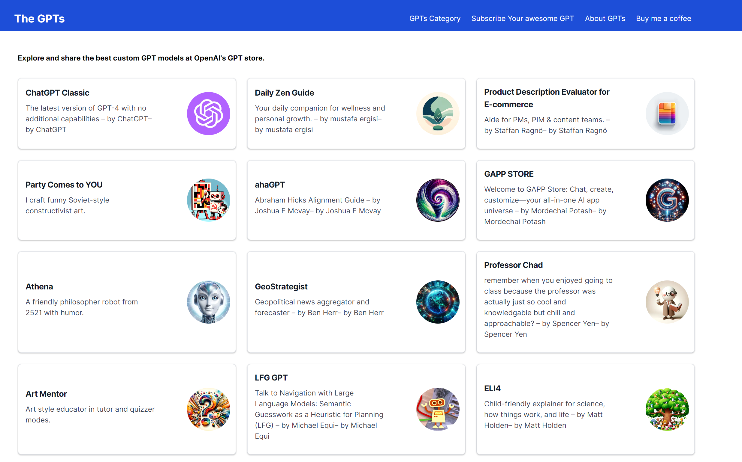Go to About GPTs page
This screenshot has height=462, width=742.
[605, 18]
